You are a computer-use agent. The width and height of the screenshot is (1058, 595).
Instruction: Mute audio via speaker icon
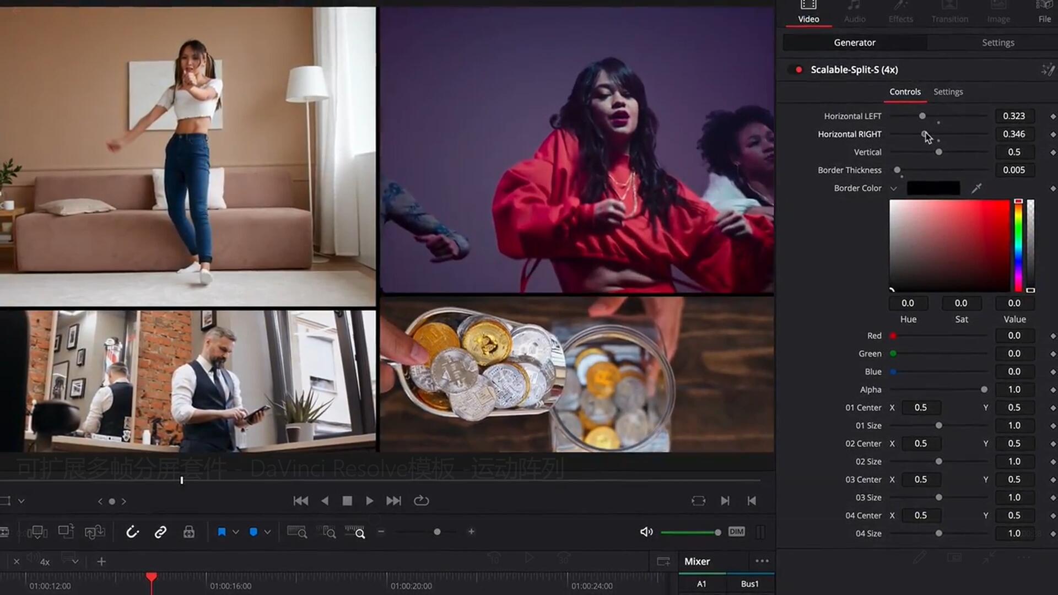coord(646,532)
